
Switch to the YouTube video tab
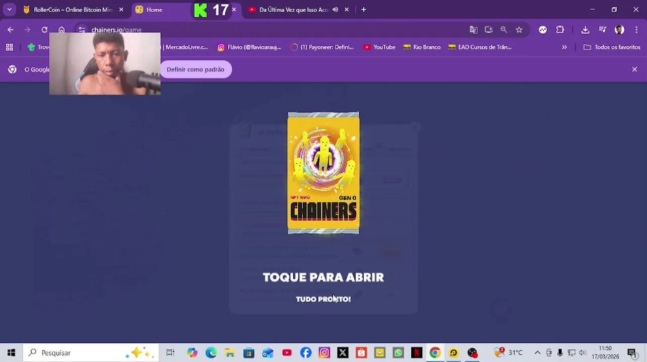(294, 10)
